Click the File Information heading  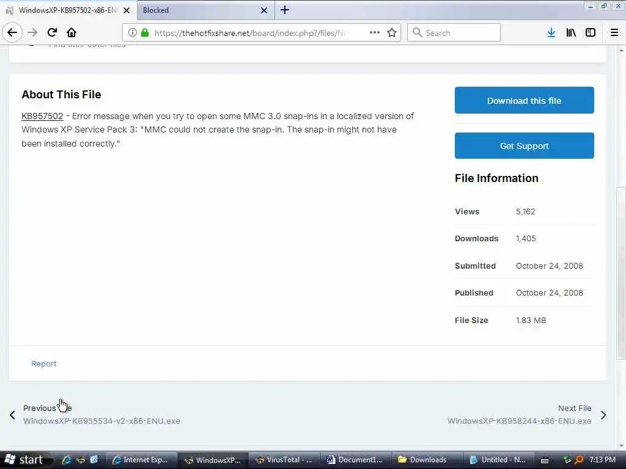tap(496, 178)
